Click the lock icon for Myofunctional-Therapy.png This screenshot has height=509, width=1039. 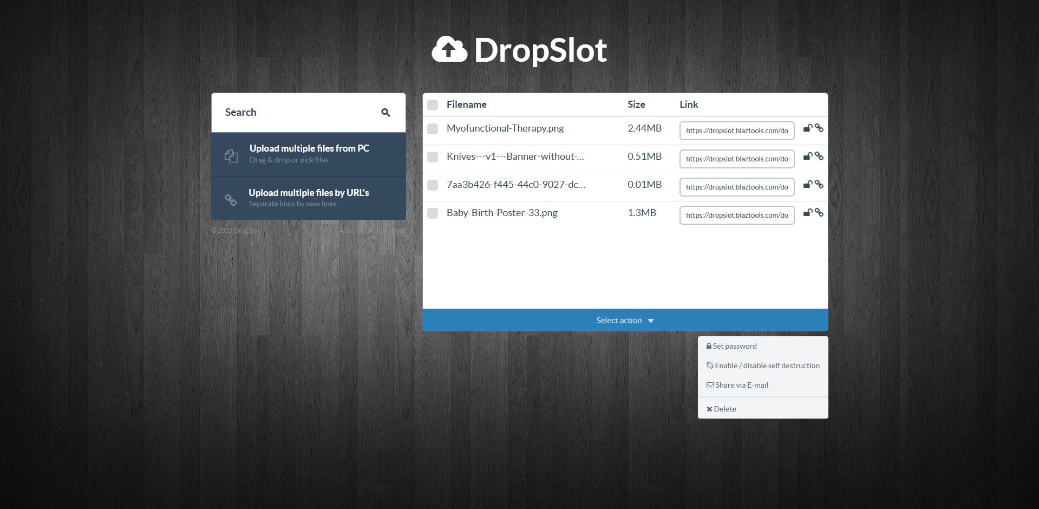(807, 128)
